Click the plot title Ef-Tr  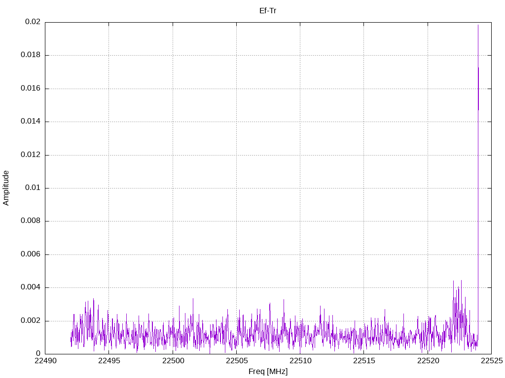coord(268,11)
